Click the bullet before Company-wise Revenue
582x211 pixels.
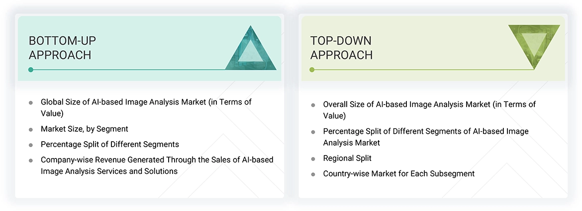pos(31,160)
